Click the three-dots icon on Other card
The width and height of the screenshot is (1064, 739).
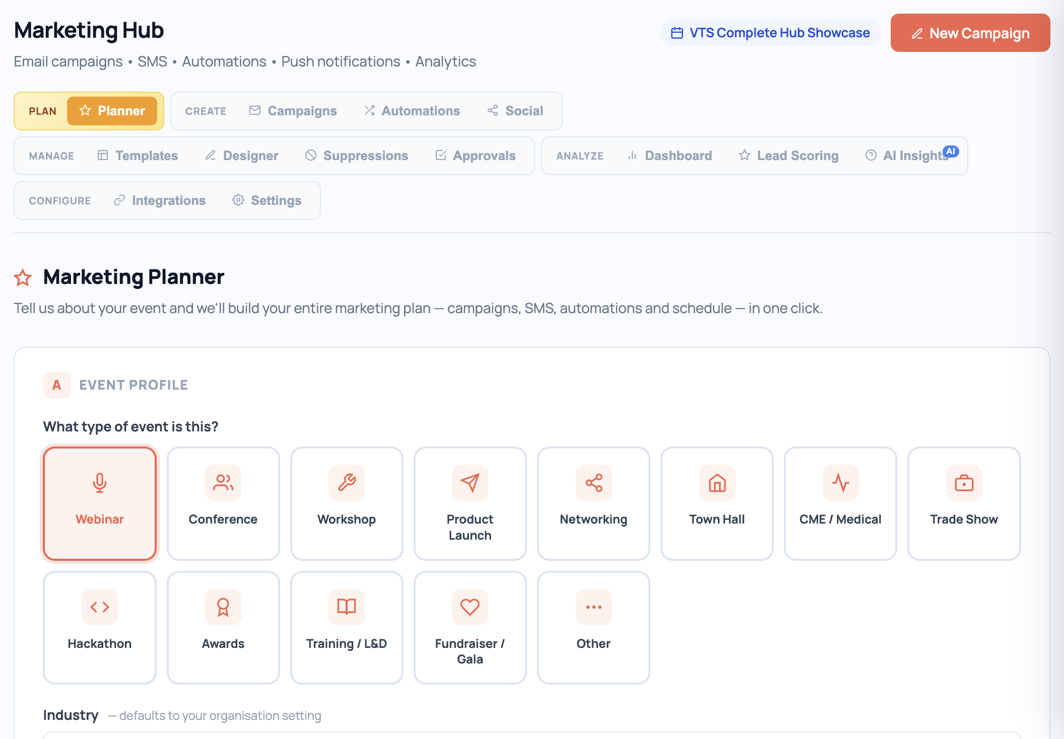coord(594,607)
